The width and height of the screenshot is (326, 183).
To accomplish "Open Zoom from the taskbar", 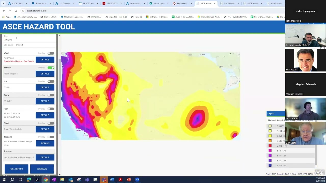I will click(x=137, y=180).
